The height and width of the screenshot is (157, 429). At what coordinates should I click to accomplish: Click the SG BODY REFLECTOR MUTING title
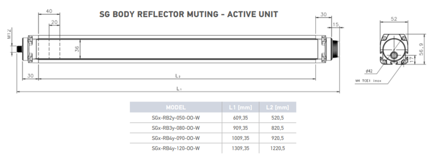coord(188,14)
